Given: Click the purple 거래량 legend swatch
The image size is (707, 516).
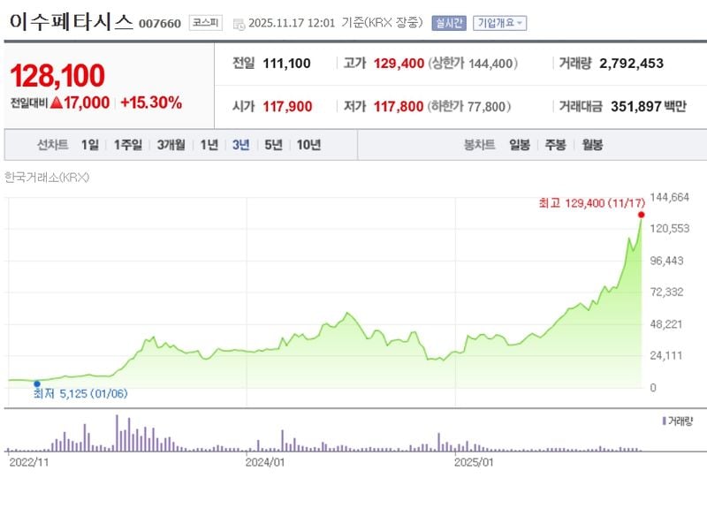Looking at the screenshot, I should pyautogui.click(x=664, y=421).
